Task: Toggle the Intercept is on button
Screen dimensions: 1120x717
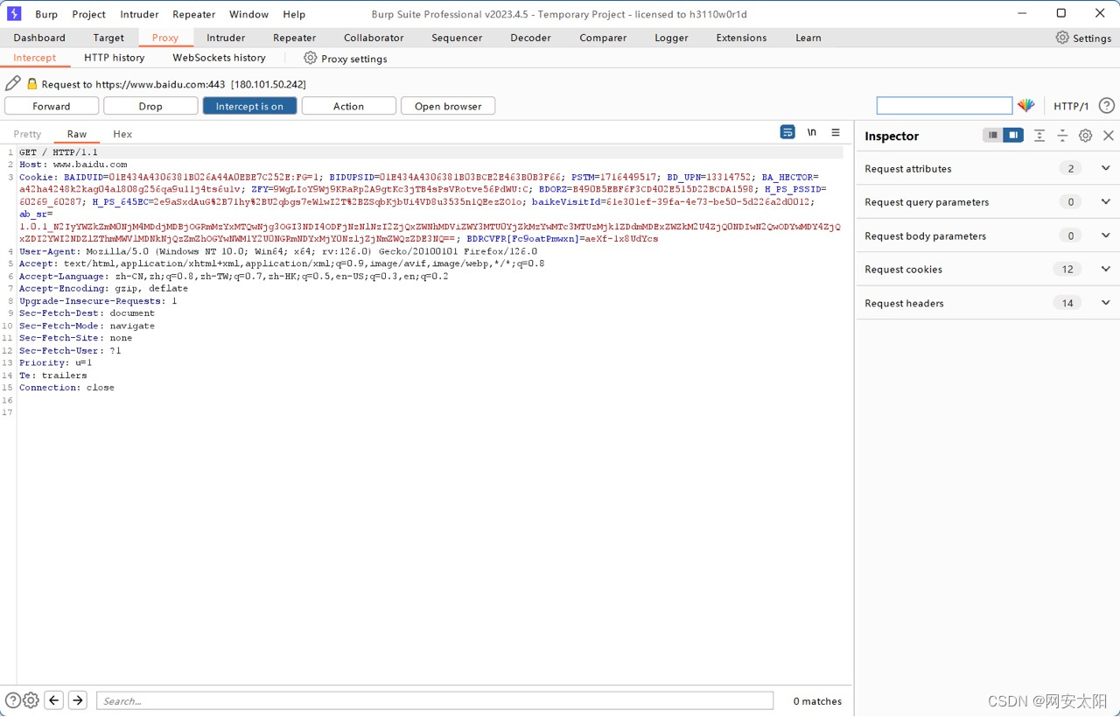Action: 249,106
